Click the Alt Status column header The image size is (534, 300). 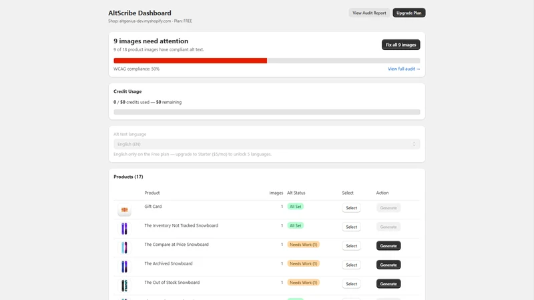(x=296, y=193)
